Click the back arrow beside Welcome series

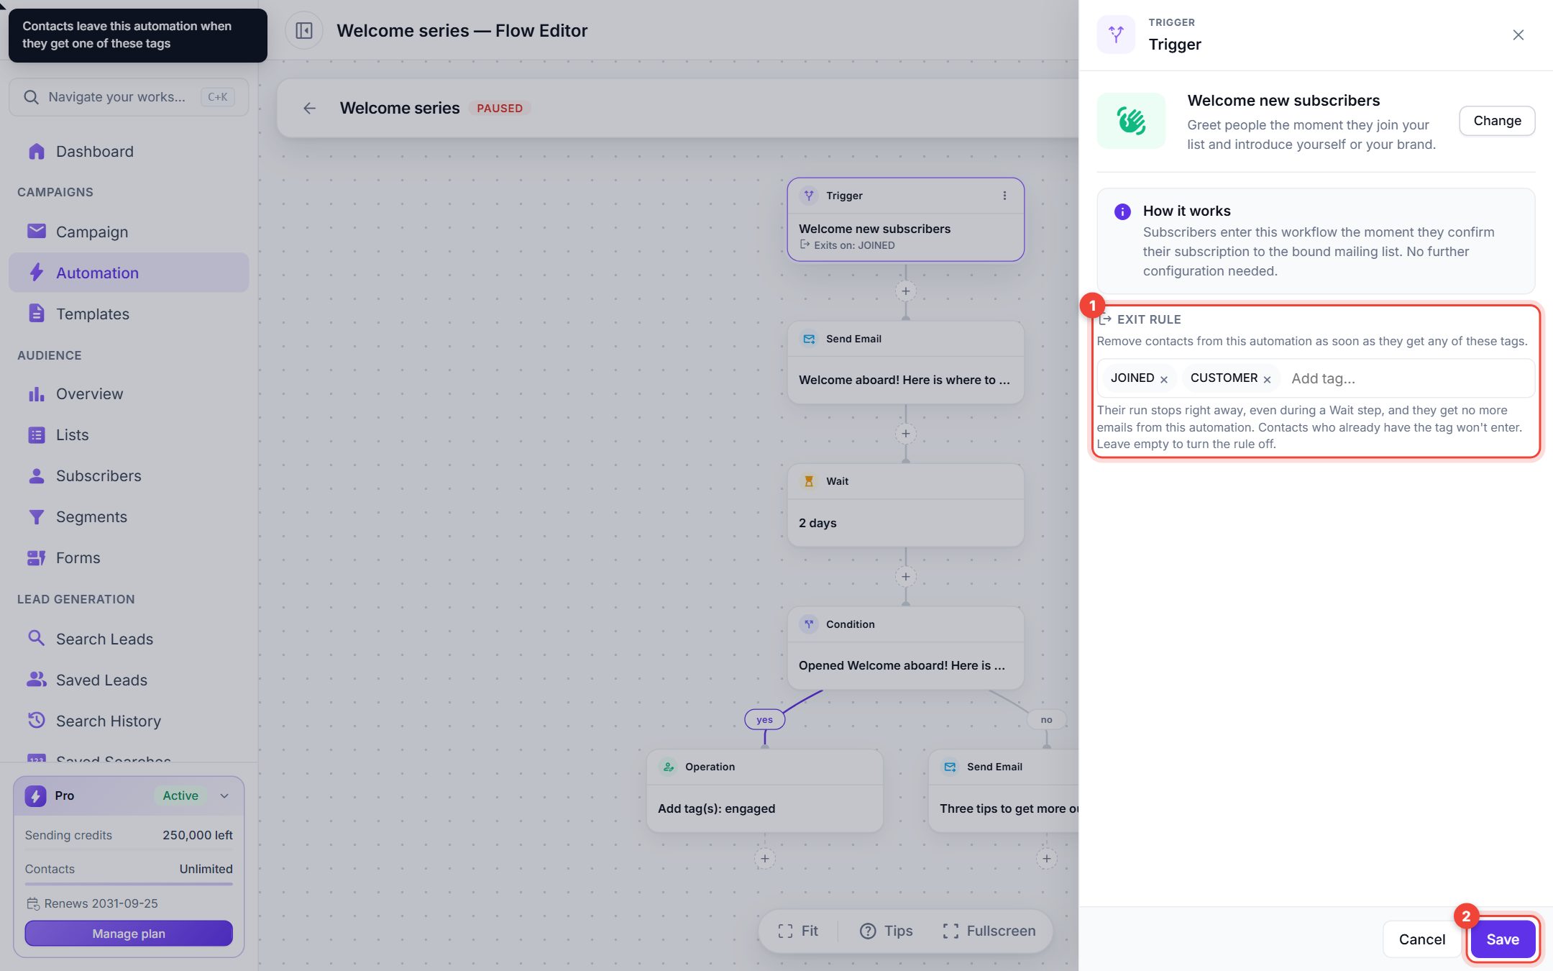coord(309,108)
